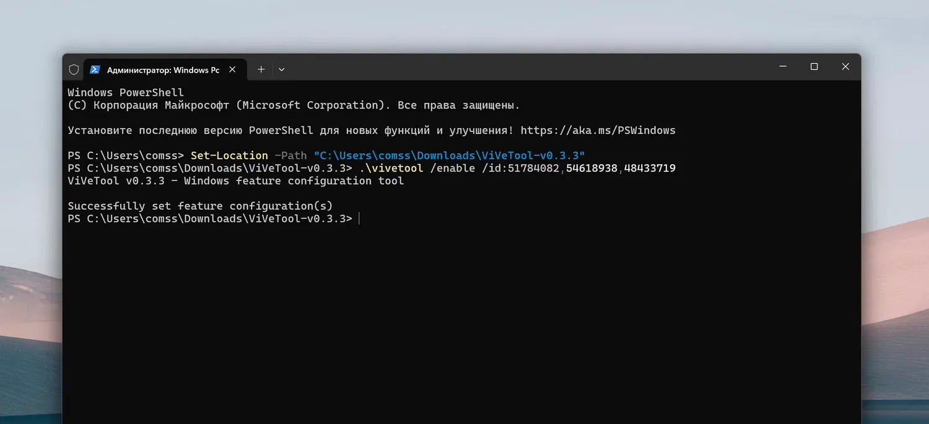Click feature ID 54618938
929x424 pixels.
coord(591,168)
